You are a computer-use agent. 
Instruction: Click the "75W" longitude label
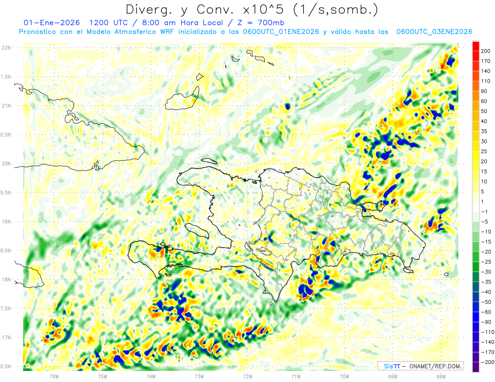(102, 377)
